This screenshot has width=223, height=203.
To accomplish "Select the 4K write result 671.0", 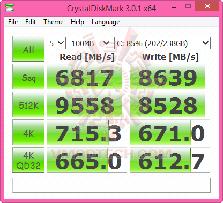I will coord(170,132).
